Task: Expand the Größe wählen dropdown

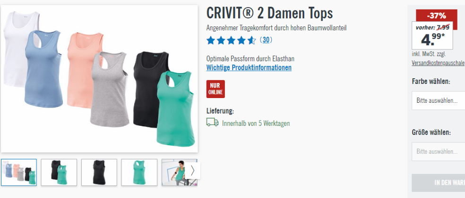Action: 439,151
